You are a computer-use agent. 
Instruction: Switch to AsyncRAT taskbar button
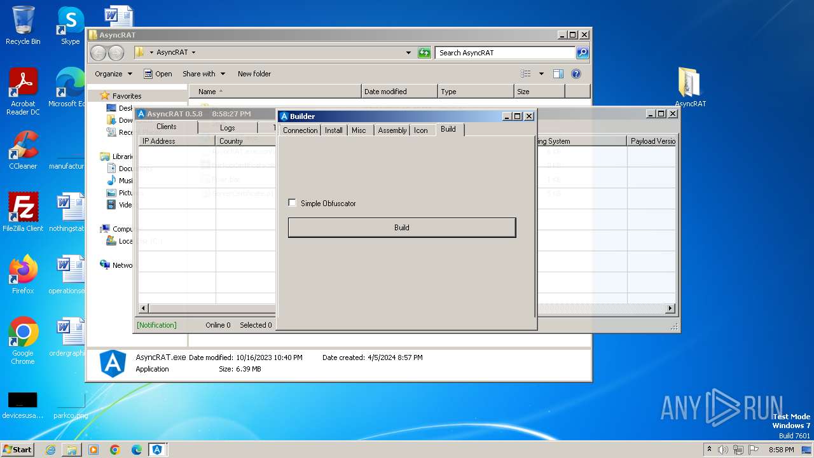pos(157,450)
